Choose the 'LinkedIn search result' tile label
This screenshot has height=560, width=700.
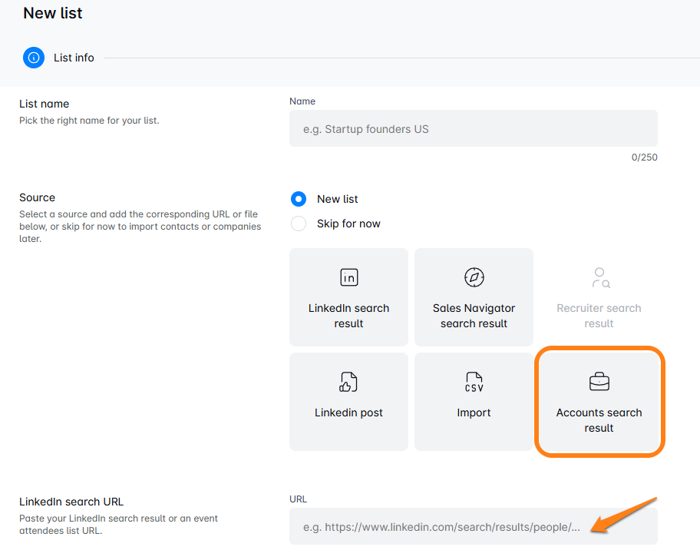(x=348, y=316)
